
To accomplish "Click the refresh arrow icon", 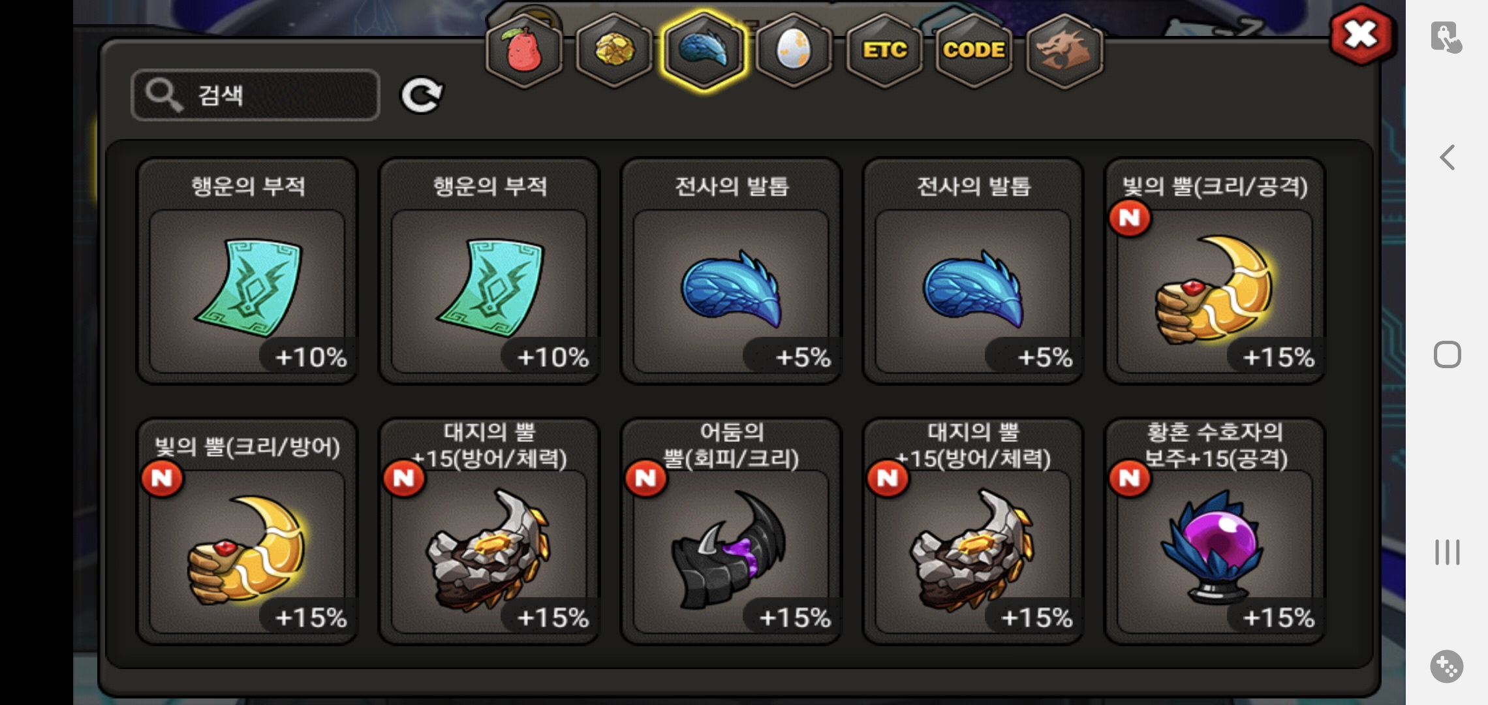I will (x=422, y=96).
